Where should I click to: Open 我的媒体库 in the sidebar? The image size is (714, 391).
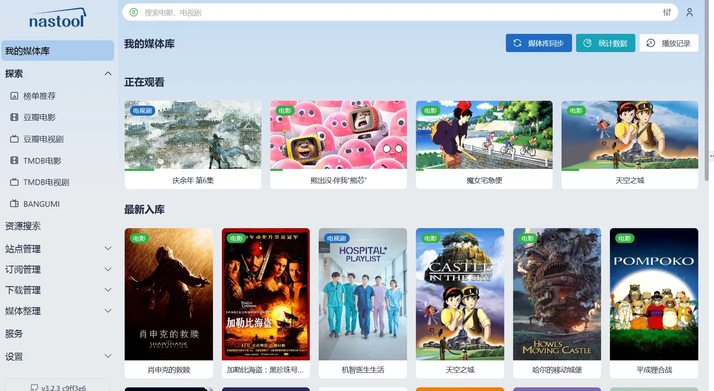click(58, 51)
